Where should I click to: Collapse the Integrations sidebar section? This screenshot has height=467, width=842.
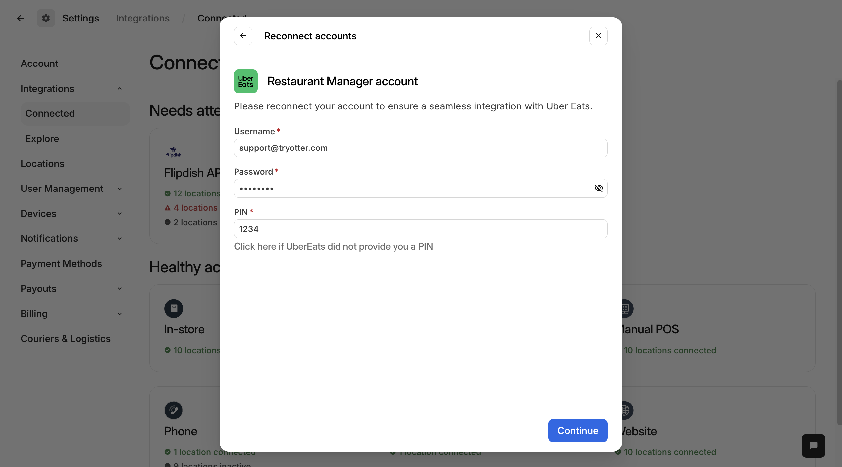(x=120, y=89)
